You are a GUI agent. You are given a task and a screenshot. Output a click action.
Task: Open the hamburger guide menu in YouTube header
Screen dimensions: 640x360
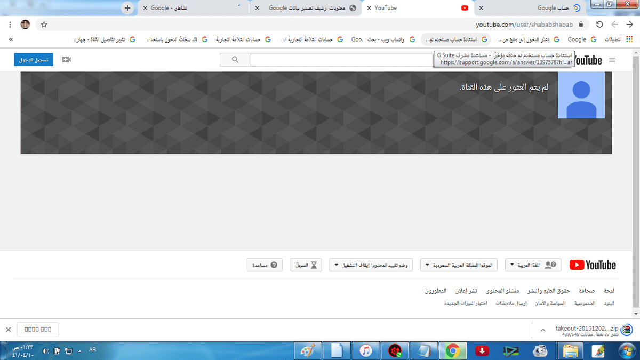coord(612,60)
